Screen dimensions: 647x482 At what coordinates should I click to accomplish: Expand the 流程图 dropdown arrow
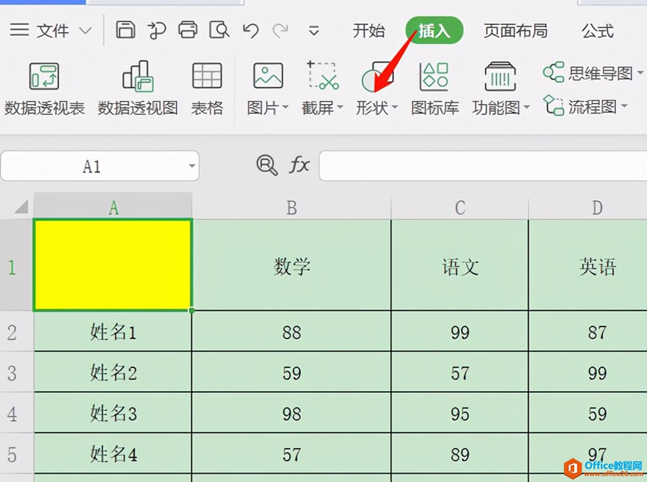coord(624,106)
